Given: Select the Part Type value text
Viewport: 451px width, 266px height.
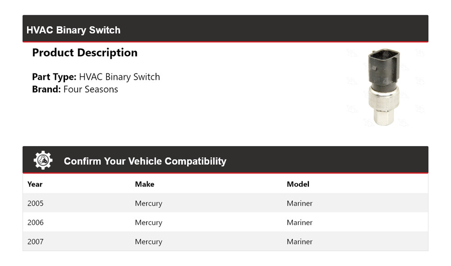Looking at the screenshot, I should [120, 77].
